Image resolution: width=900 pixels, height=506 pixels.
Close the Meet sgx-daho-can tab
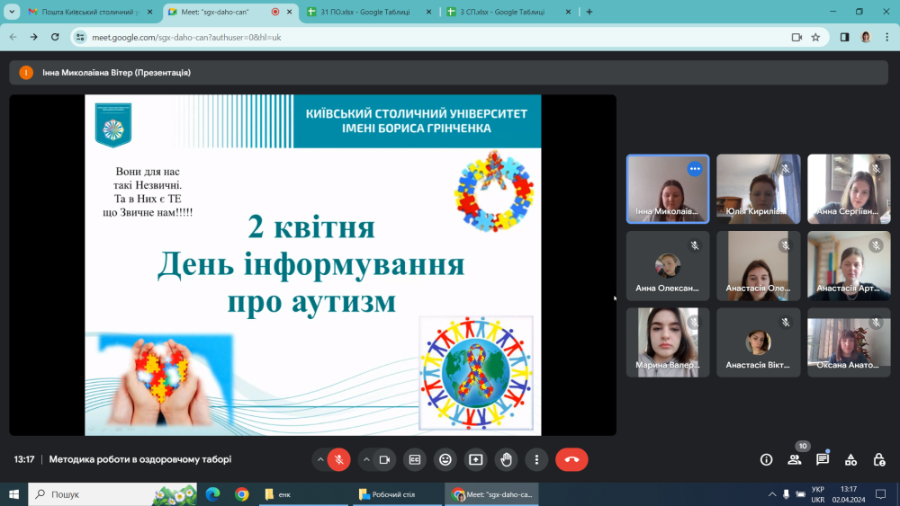(289, 12)
